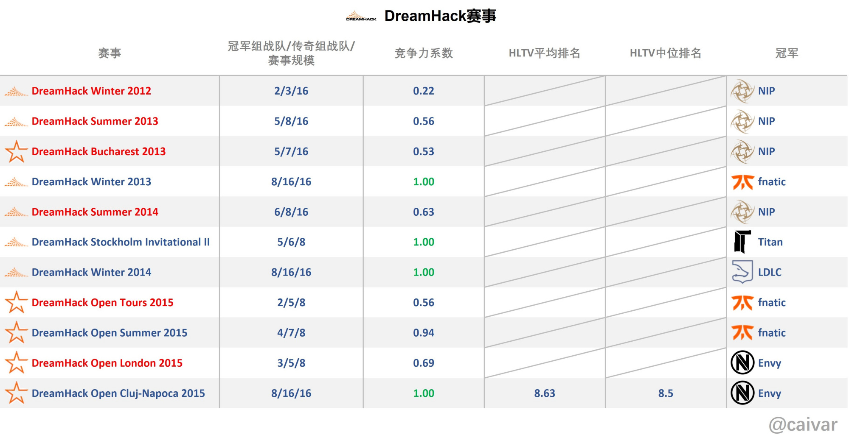The width and height of the screenshot is (849, 446).
Task: Click the DreamHack icon beside DreamHack Winter 2014
Action: tap(16, 273)
